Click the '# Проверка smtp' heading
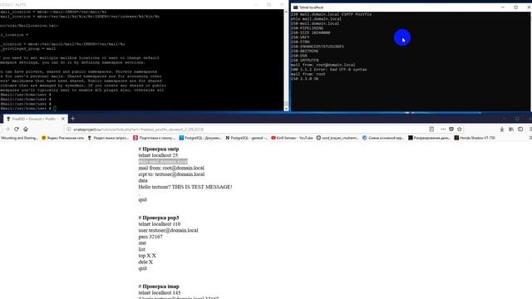 click(159, 149)
